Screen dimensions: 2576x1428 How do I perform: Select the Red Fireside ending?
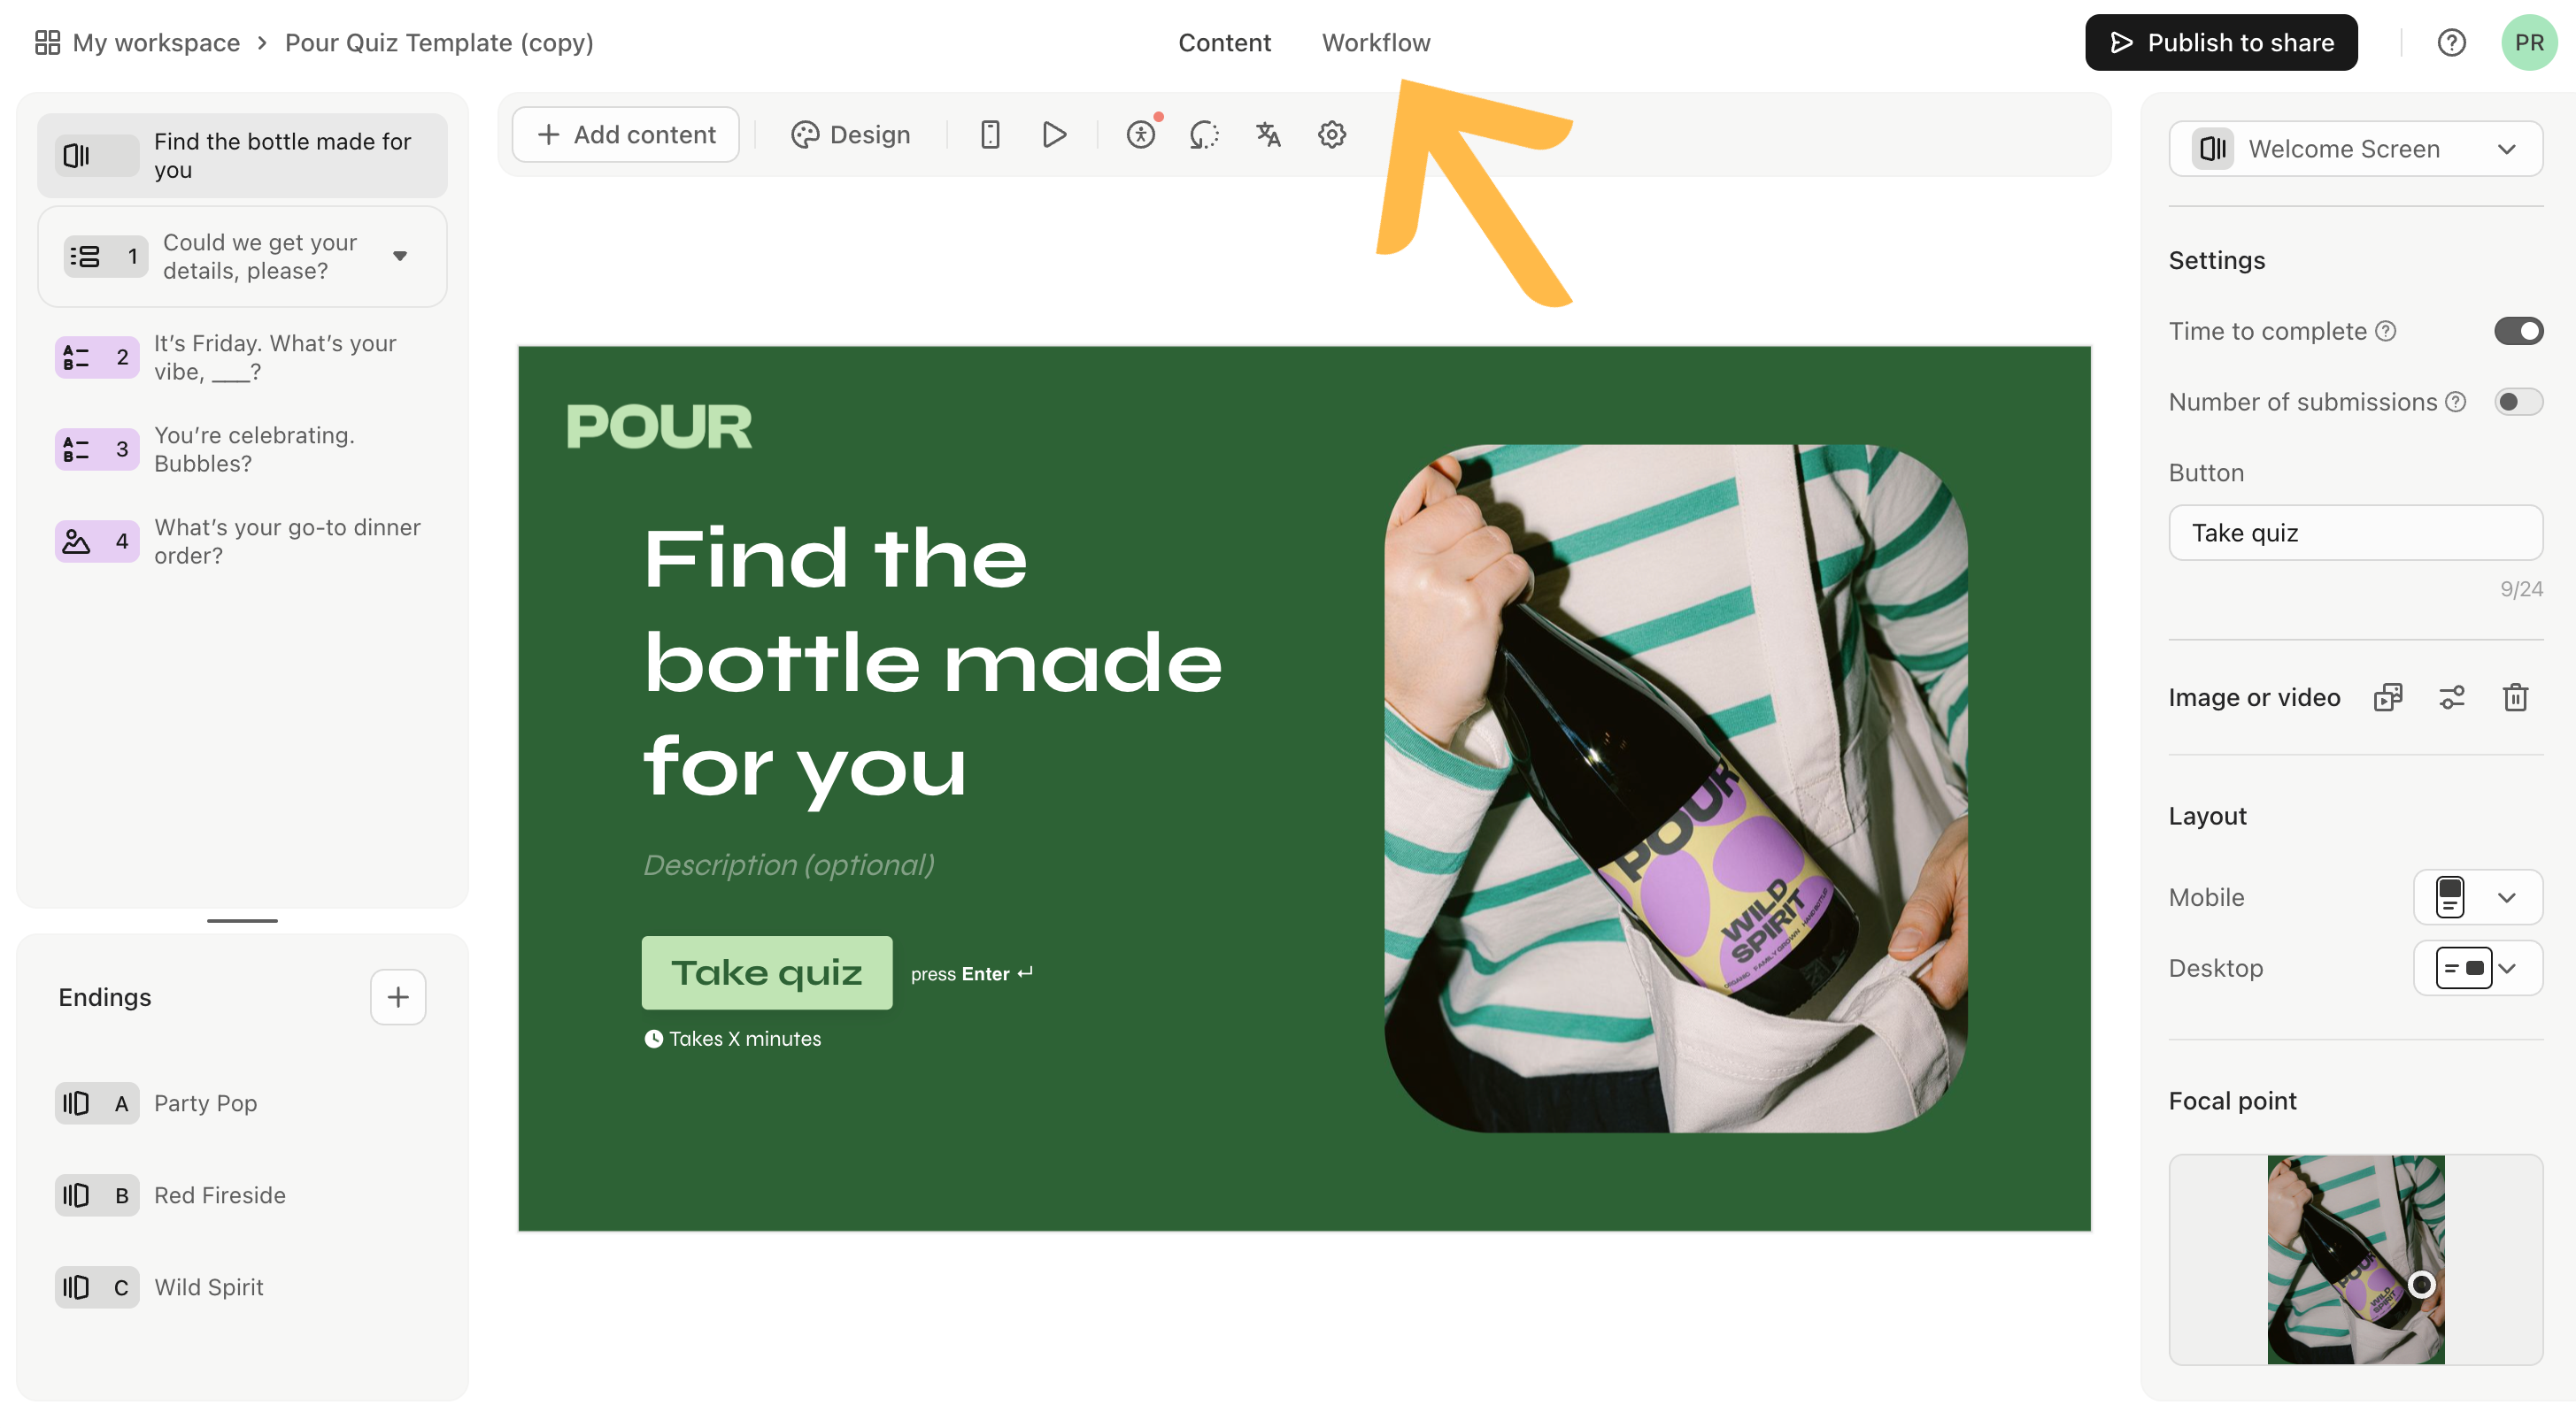point(242,1194)
